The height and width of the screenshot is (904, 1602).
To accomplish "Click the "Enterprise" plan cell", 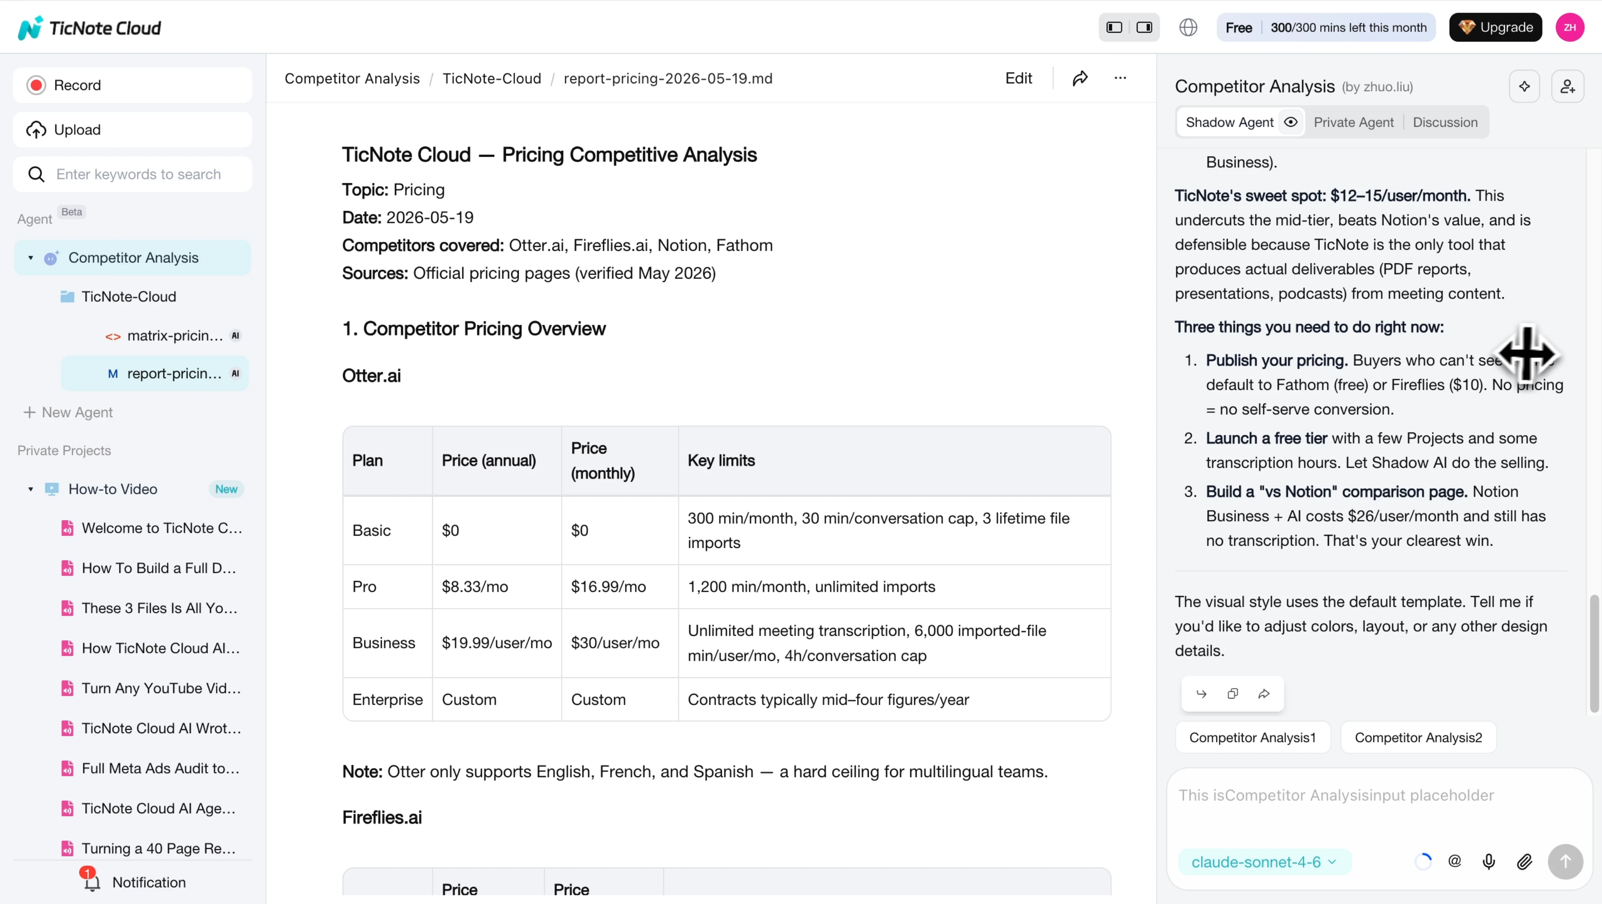I will pos(387,699).
